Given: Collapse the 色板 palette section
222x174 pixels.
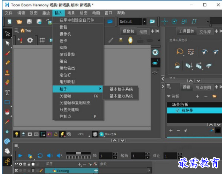Looking at the screenshot, I should tap(168, 96).
